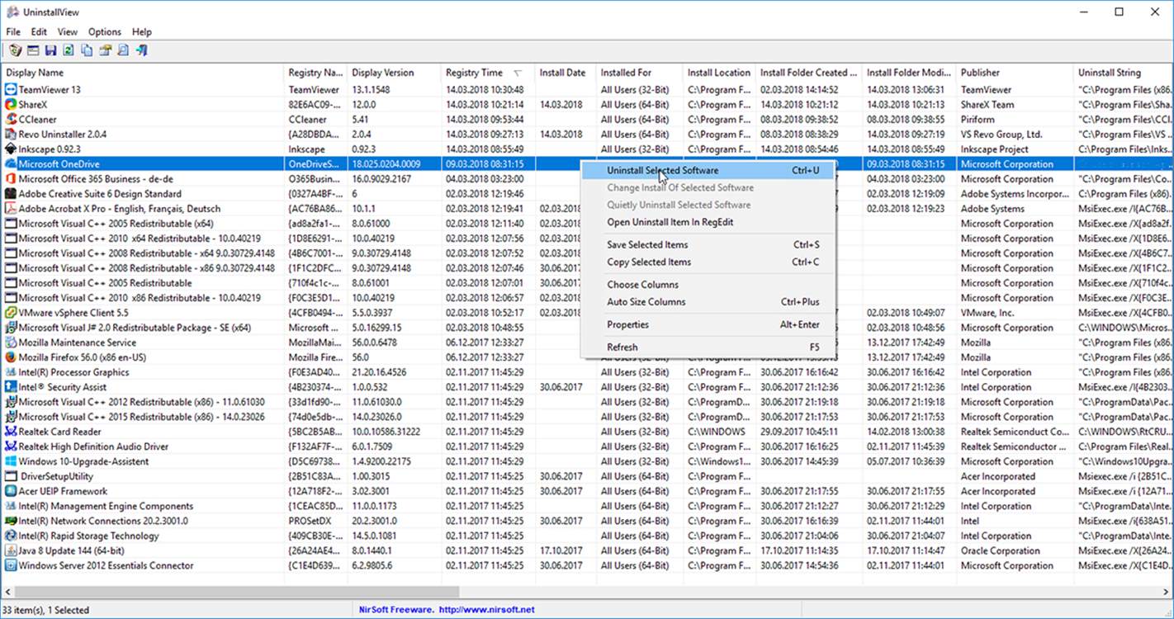Choose Open Uninstall Item In RegEdit
This screenshot has height=619, width=1174.
click(x=708, y=222)
